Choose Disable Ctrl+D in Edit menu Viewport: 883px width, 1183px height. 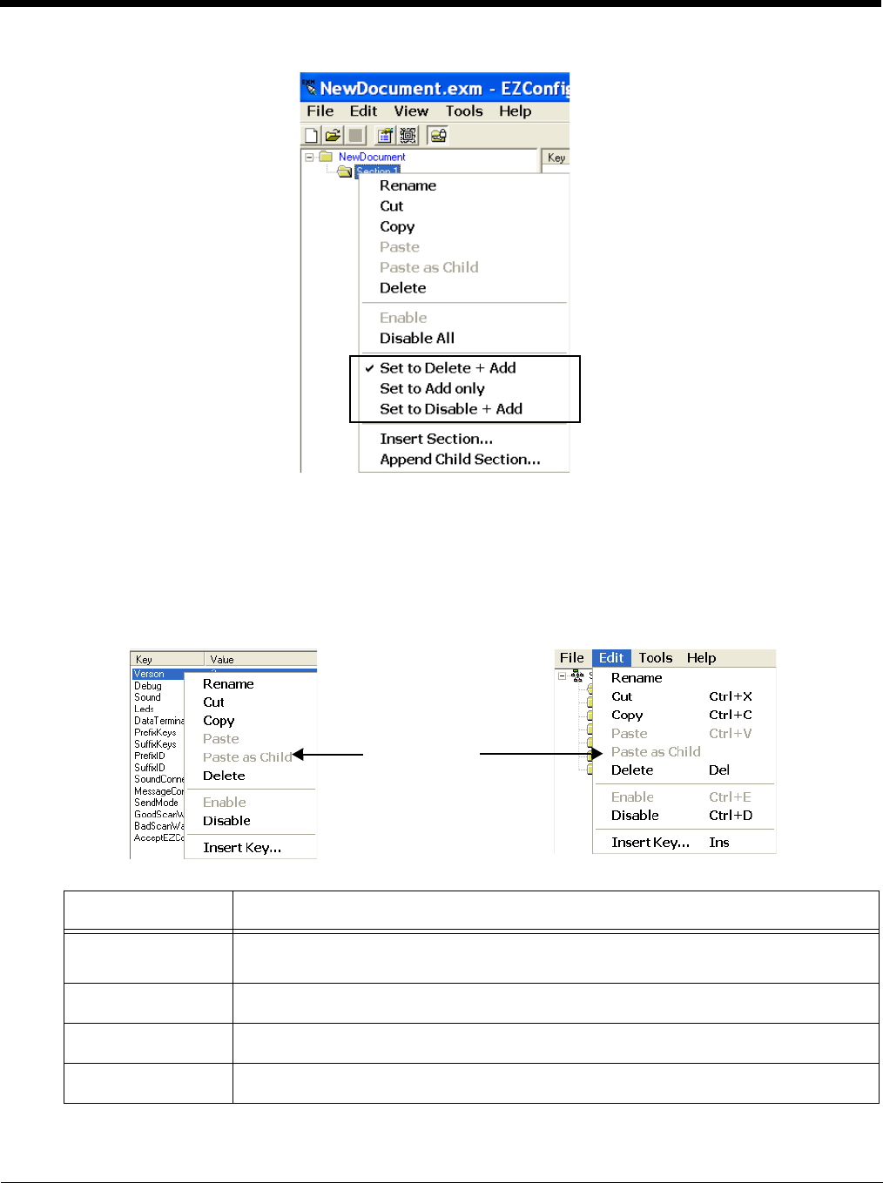tap(684, 816)
